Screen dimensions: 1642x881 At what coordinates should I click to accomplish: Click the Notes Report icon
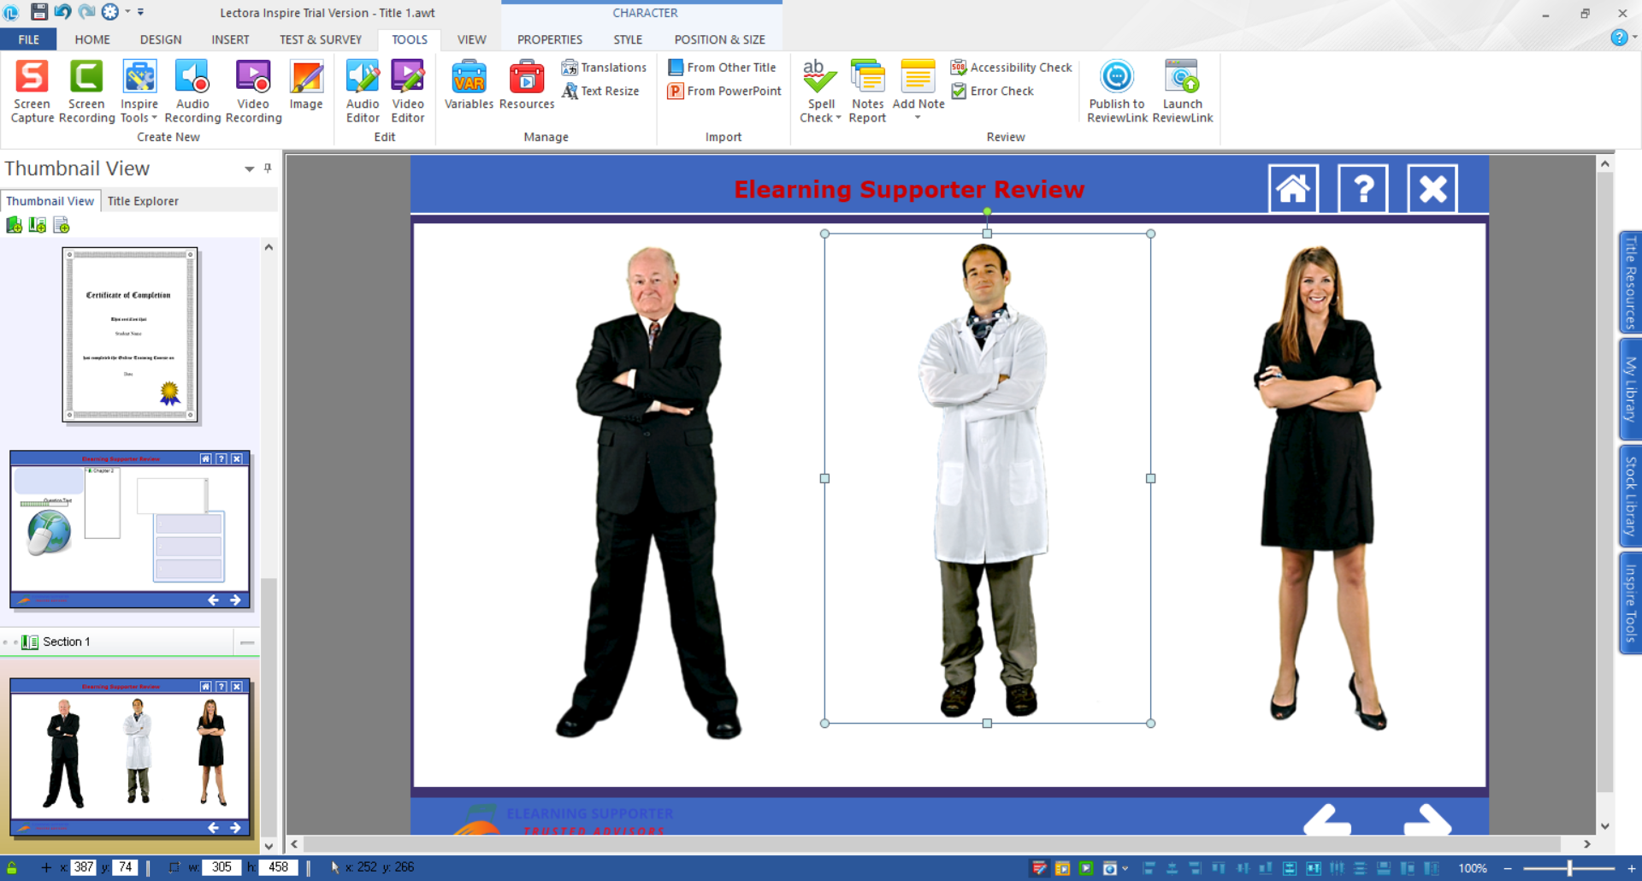tap(867, 77)
